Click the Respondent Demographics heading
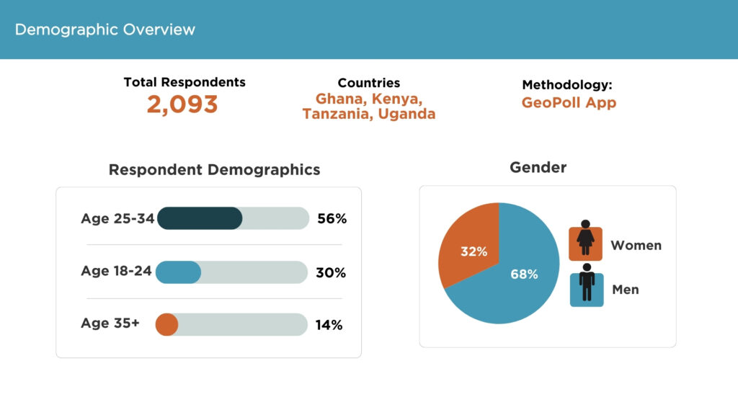Screen dimensions: 738x415 tap(214, 170)
